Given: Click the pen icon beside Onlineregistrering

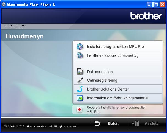Looking at the screenshot, I should (80, 80).
